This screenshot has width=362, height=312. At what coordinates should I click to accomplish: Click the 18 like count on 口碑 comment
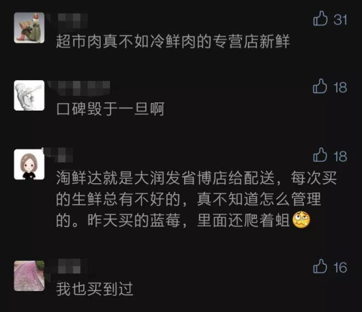(340, 87)
